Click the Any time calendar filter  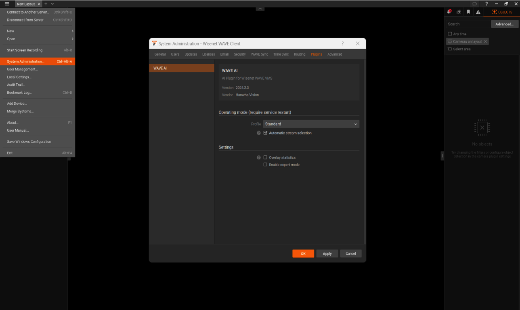pyautogui.click(x=457, y=34)
